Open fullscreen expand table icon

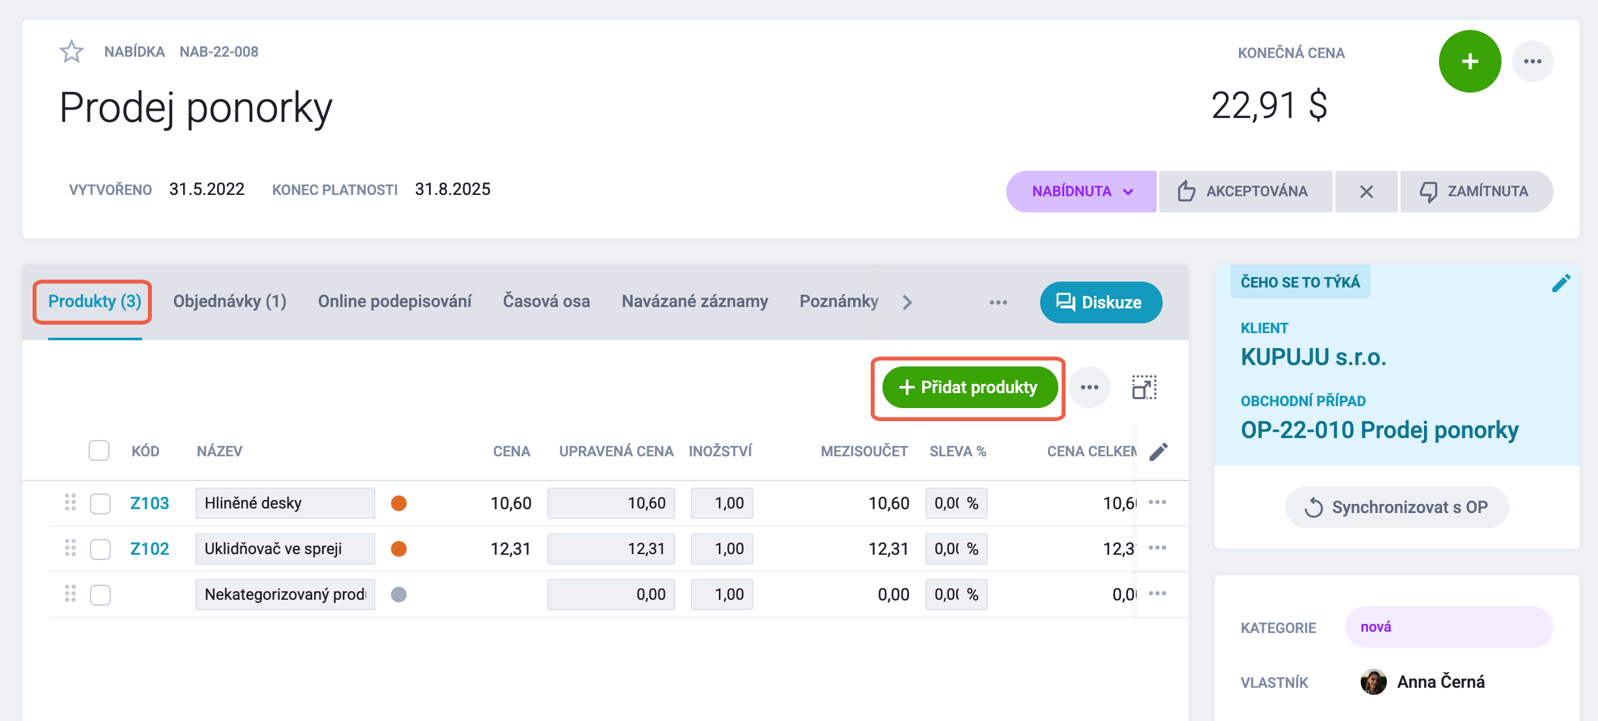coord(1144,387)
